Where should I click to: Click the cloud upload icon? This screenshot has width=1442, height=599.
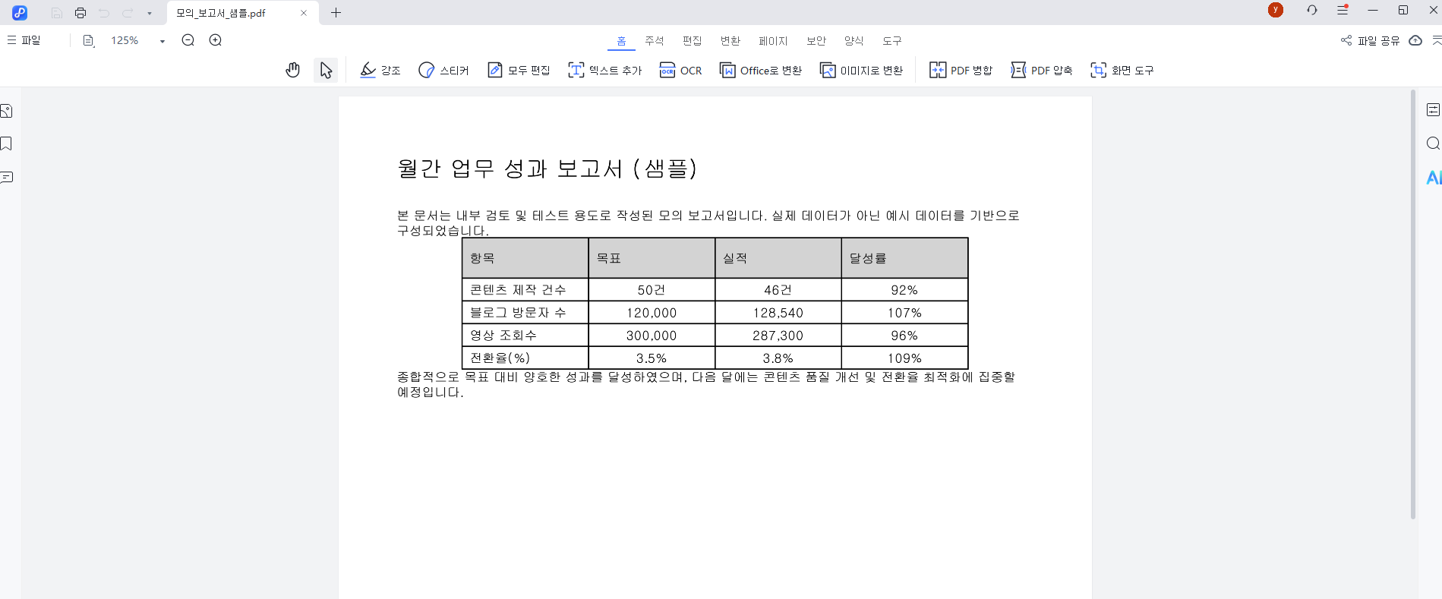pyautogui.click(x=1415, y=40)
